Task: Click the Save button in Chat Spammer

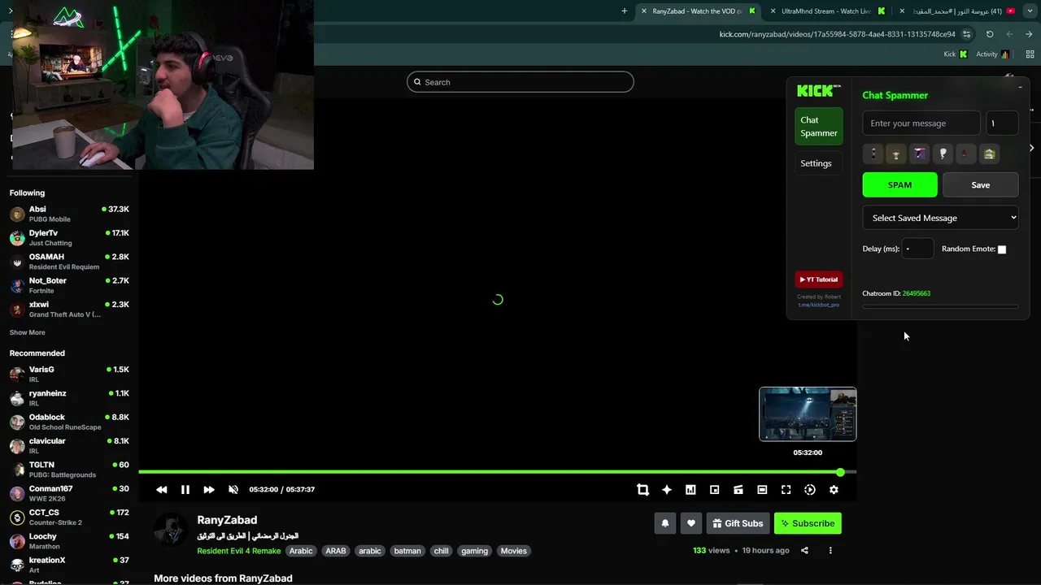Action: click(980, 184)
